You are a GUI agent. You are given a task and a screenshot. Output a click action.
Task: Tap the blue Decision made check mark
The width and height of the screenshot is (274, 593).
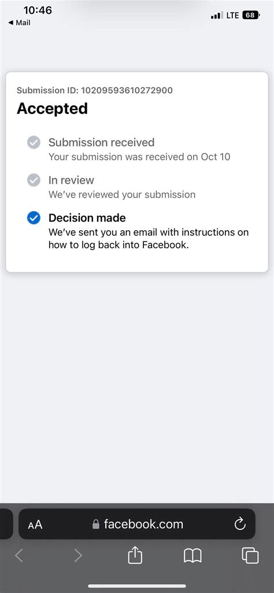(34, 218)
